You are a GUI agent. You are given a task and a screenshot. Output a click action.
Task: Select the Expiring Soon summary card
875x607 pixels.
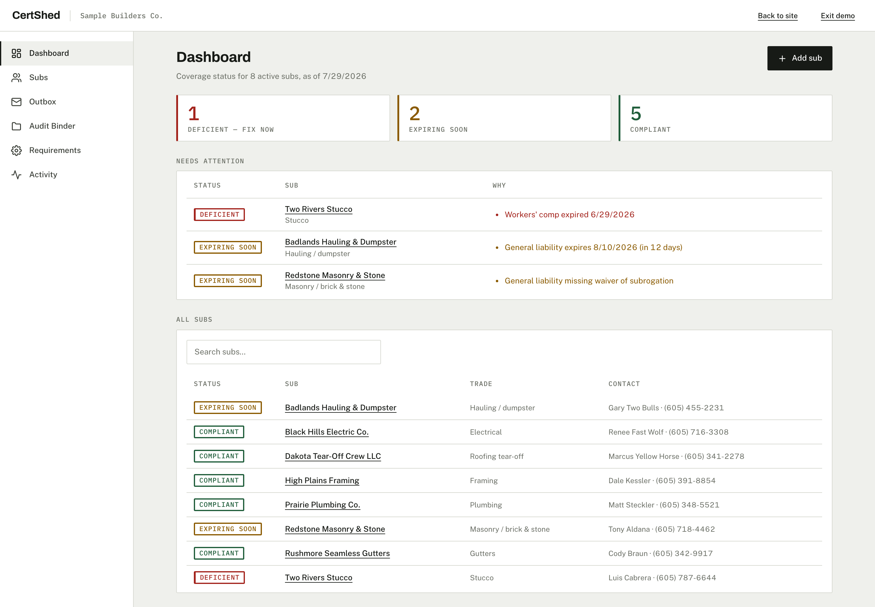[x=504, y=118]
